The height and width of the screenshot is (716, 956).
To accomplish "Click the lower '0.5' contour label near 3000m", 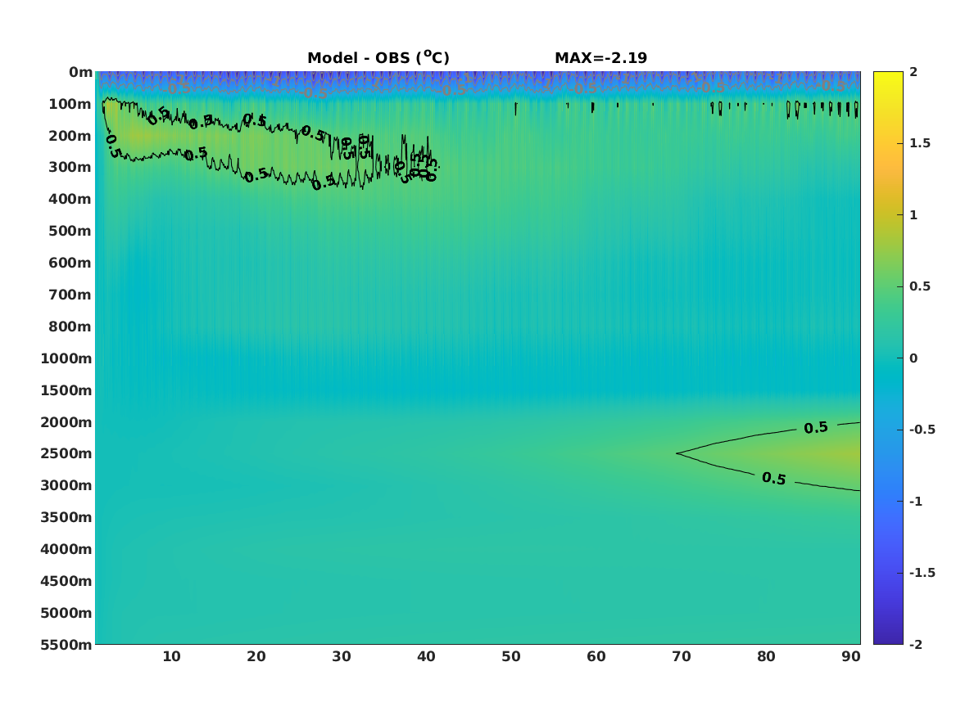I will (773, 479).
